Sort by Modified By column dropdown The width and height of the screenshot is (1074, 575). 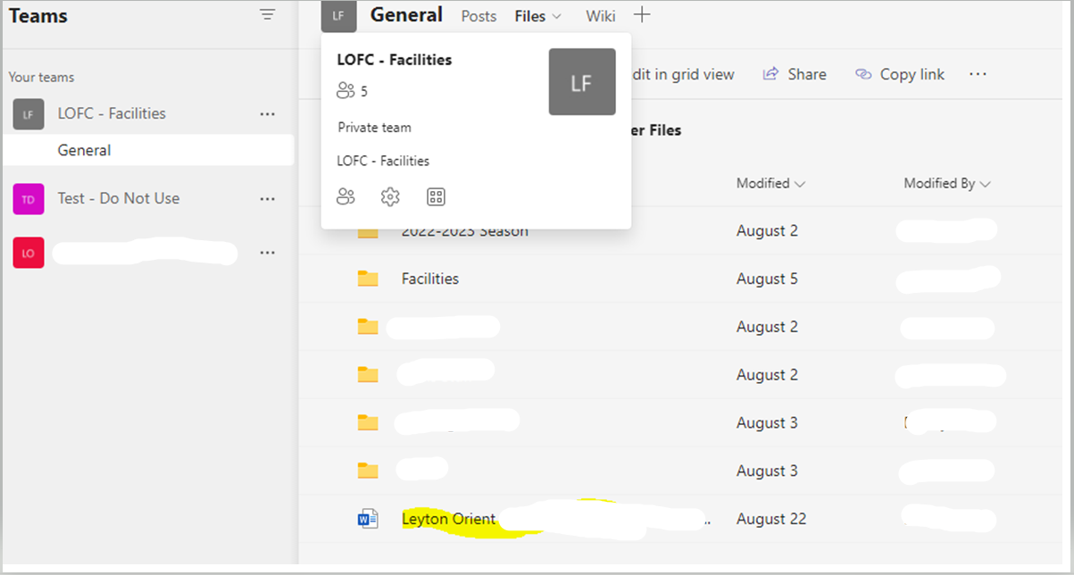(x=947, y=183)
